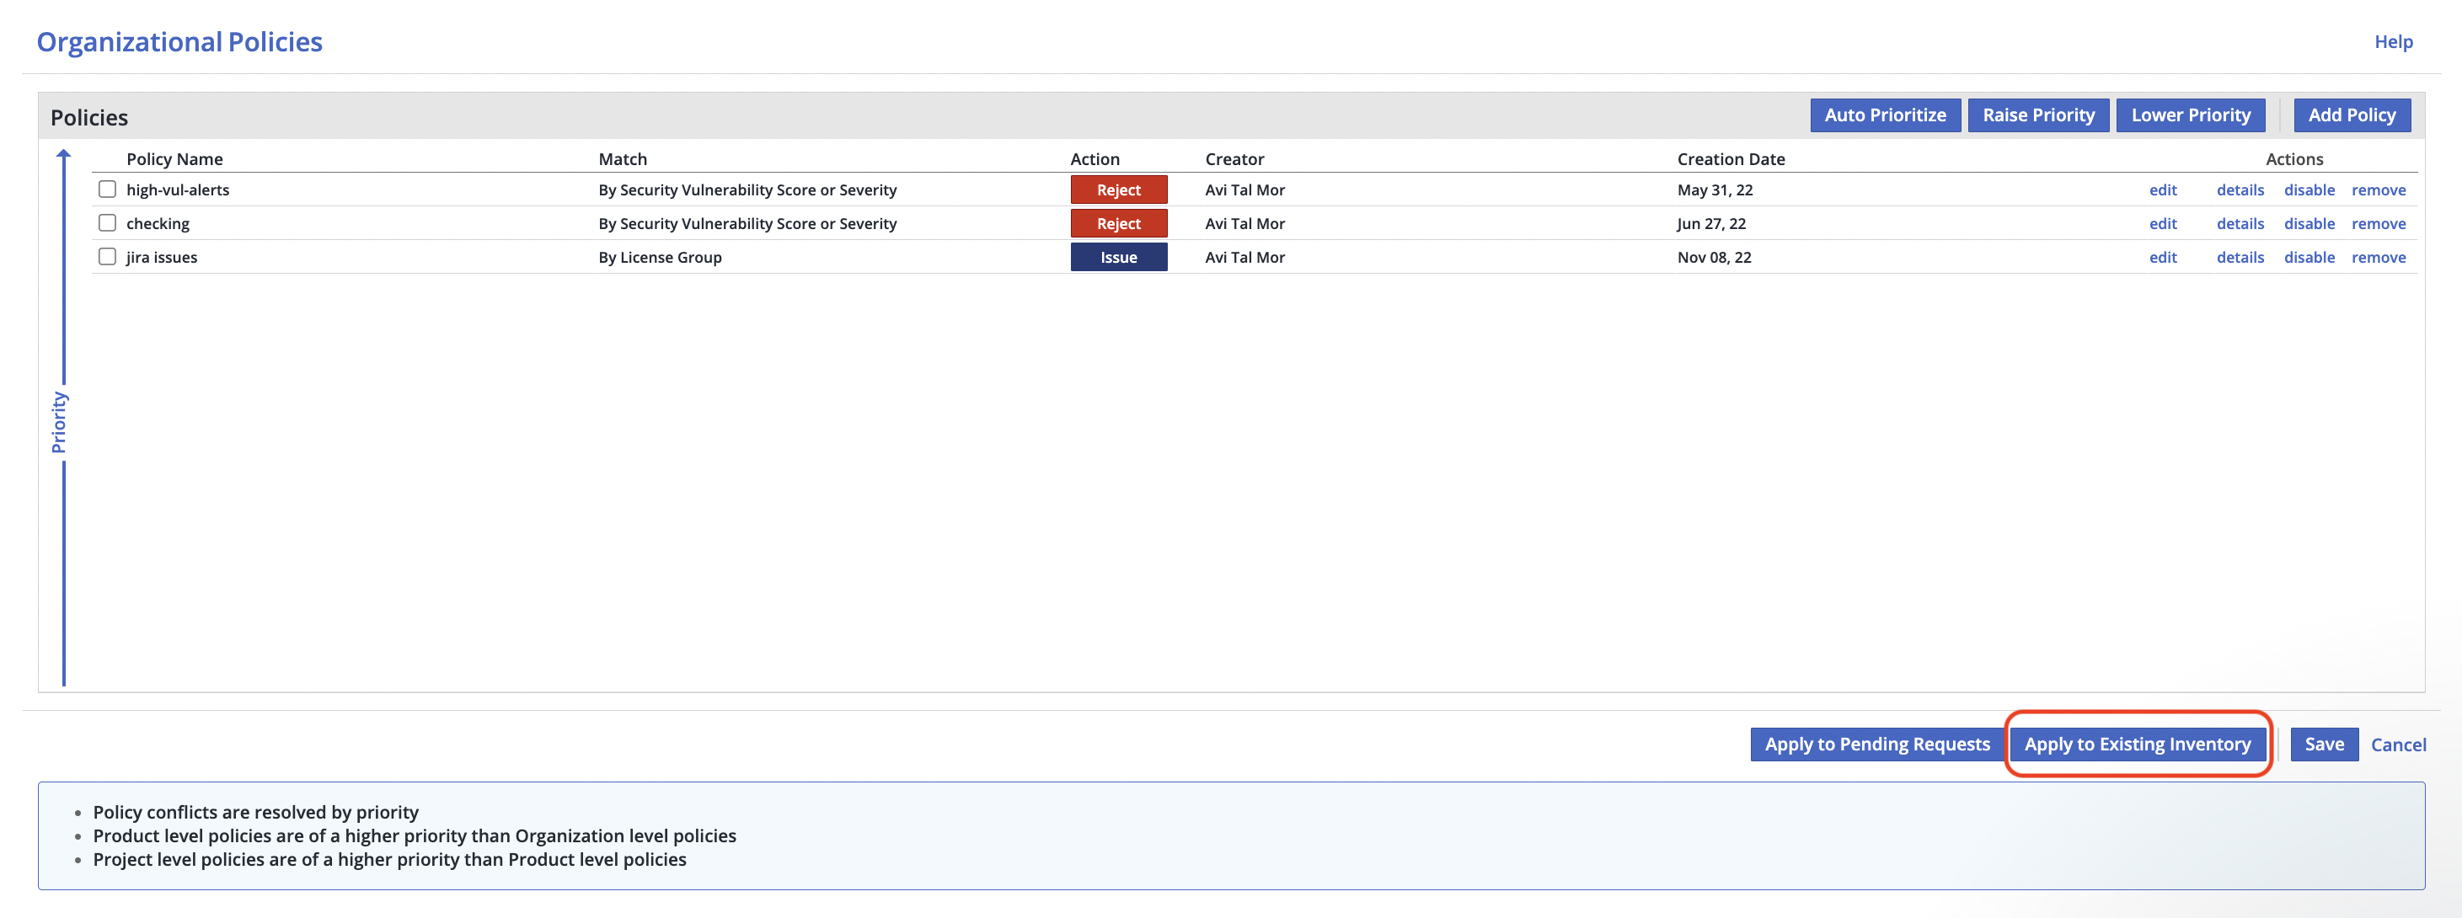Click the Auto Prioritize button
The image size is (2462, 918).
(1884, 115)
